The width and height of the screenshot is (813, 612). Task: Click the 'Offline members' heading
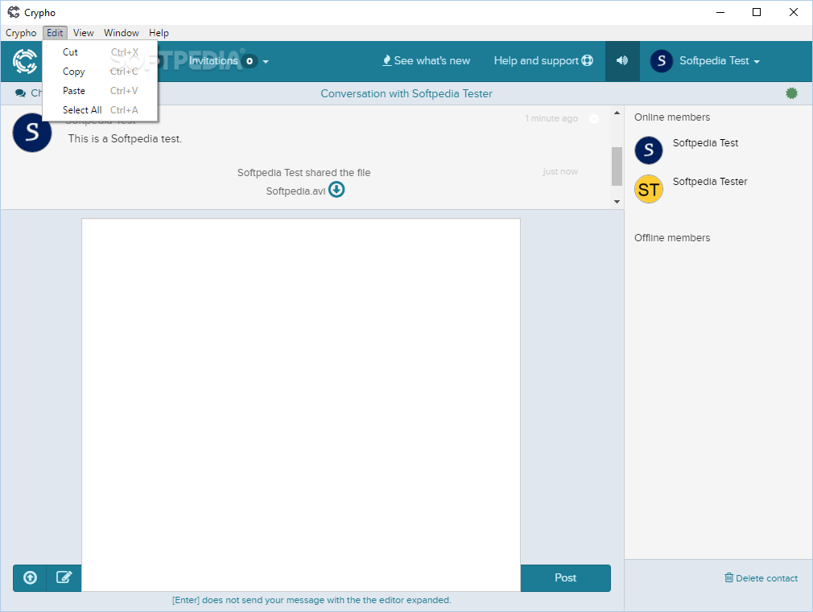point(672,238)
